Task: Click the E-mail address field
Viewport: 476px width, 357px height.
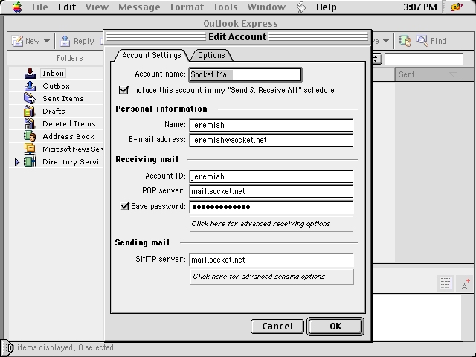Action: point(271,140)
